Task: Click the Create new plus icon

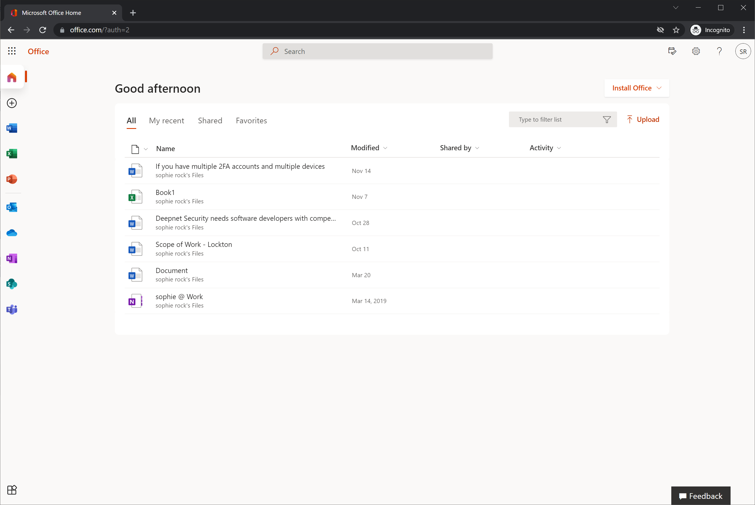Action: (x=12, y=103)
